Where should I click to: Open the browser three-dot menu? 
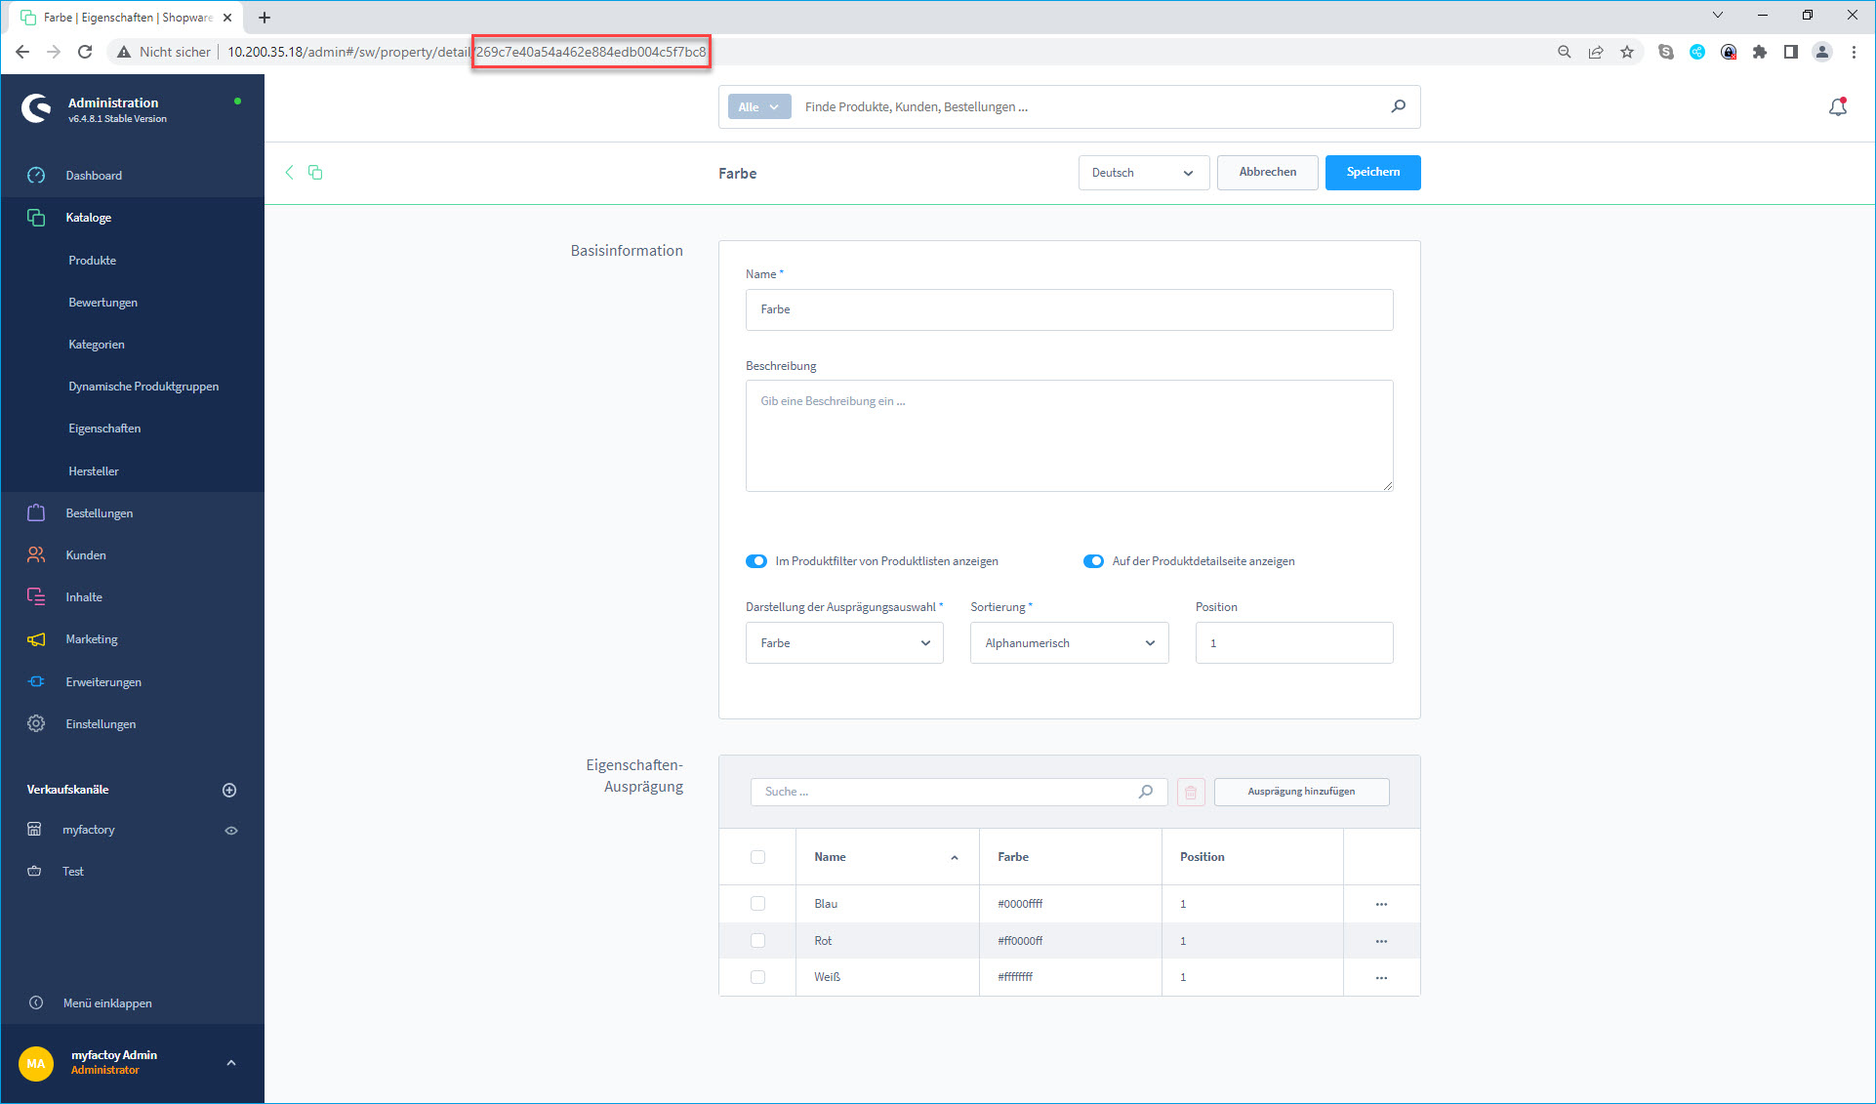point(1854,52)
